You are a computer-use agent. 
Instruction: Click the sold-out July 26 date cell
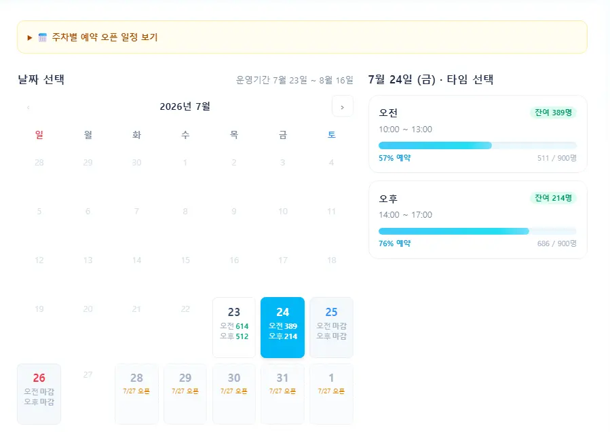pos(39,393)
